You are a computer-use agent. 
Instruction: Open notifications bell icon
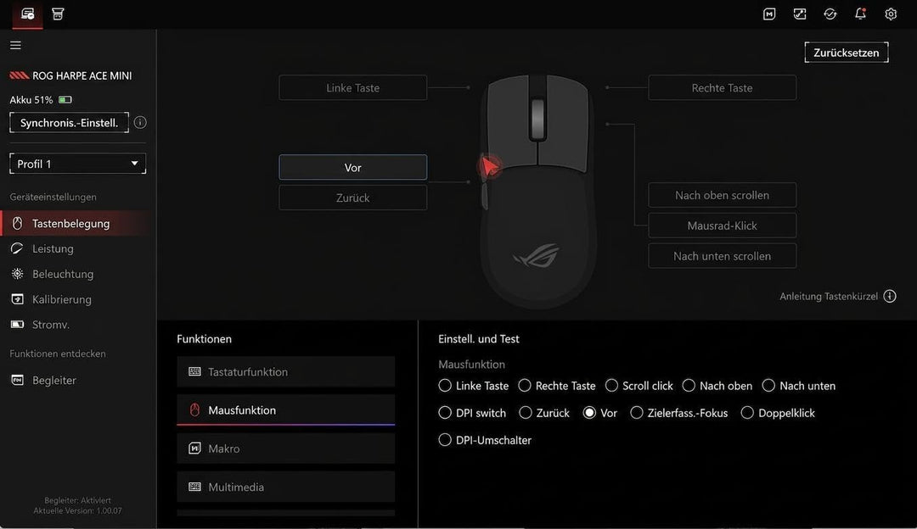pos(860,14)
